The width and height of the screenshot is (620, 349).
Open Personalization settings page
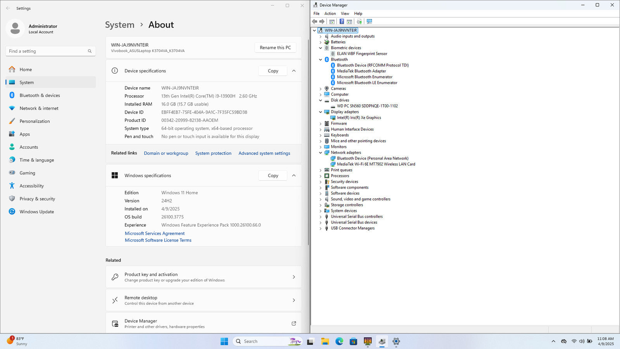pyautogui.click(x=51, y=121)
